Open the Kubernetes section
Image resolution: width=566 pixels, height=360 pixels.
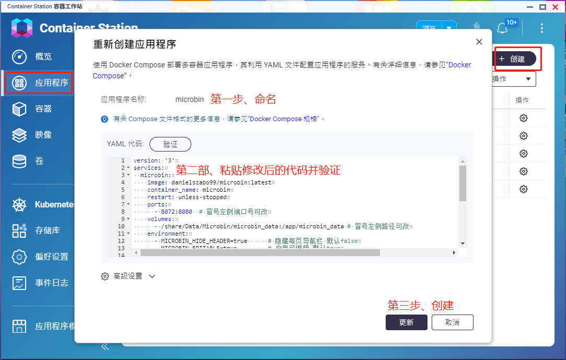(54, 204)
